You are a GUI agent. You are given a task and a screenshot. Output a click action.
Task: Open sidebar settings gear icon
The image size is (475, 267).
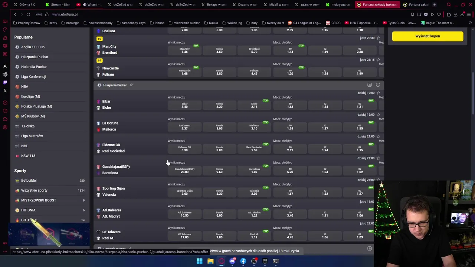click(5, 127)
